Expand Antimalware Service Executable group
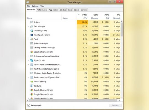Screen dimensions: 149x110 click(28, 56)
